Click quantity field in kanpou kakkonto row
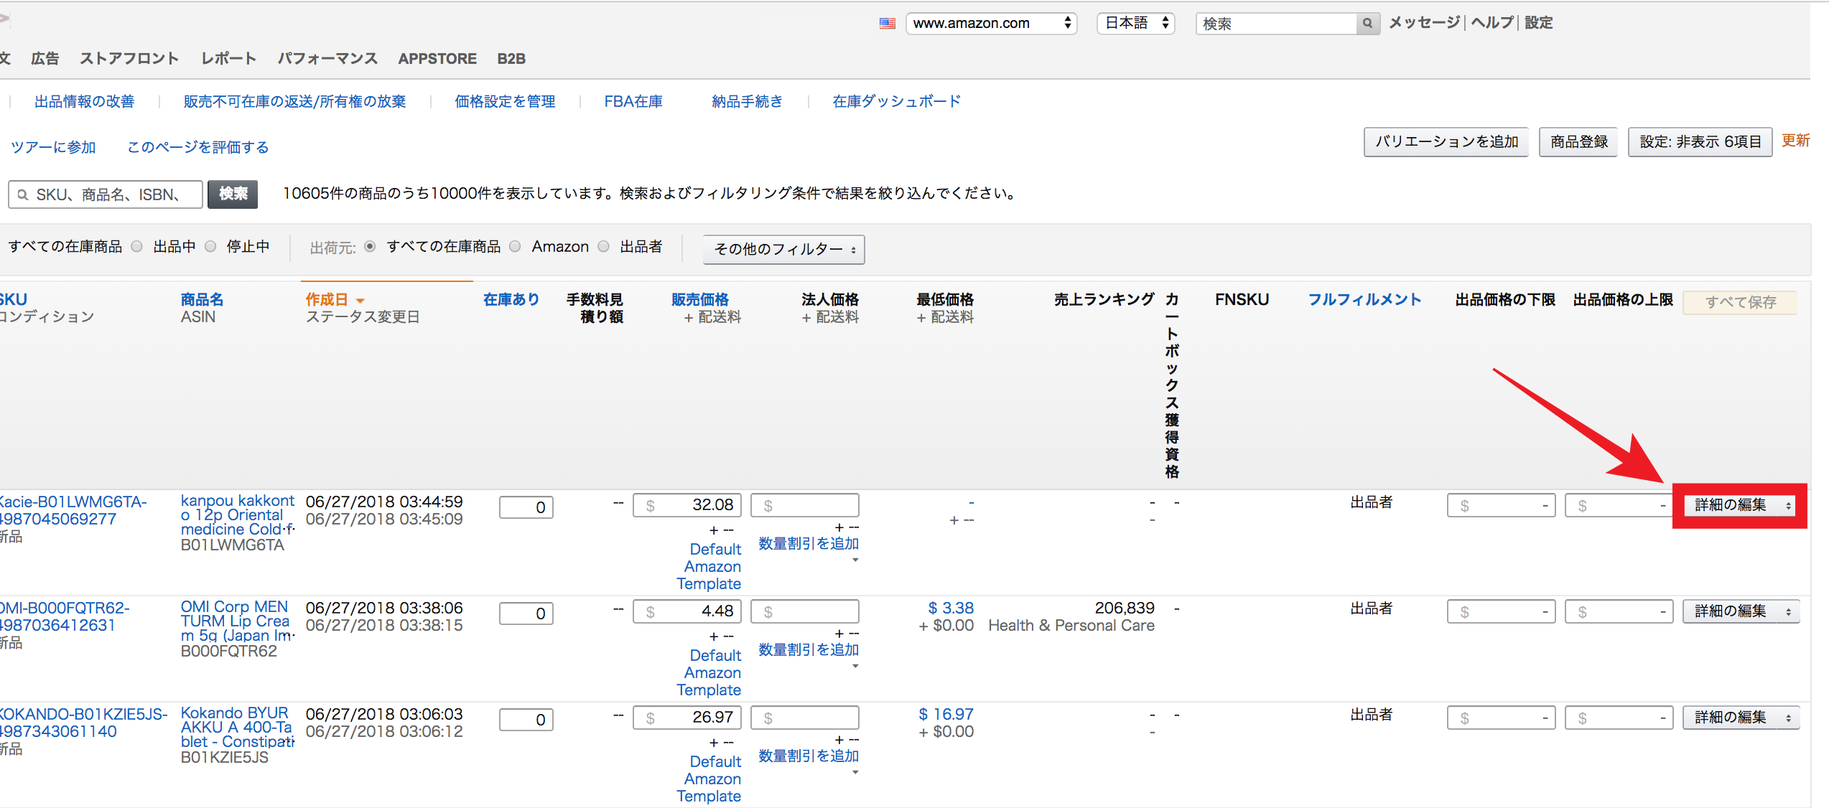The width and height of the screenshot is (1829, 808). coord(526,507)
